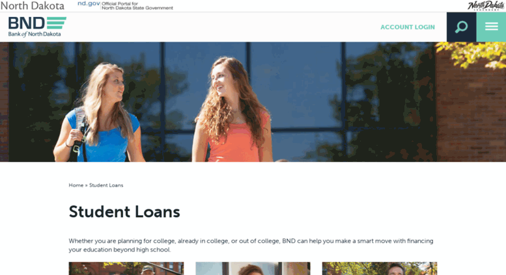Click the Official Portal for State Government text
Screen dimensions: 506x275
click(x=137, y=6)
